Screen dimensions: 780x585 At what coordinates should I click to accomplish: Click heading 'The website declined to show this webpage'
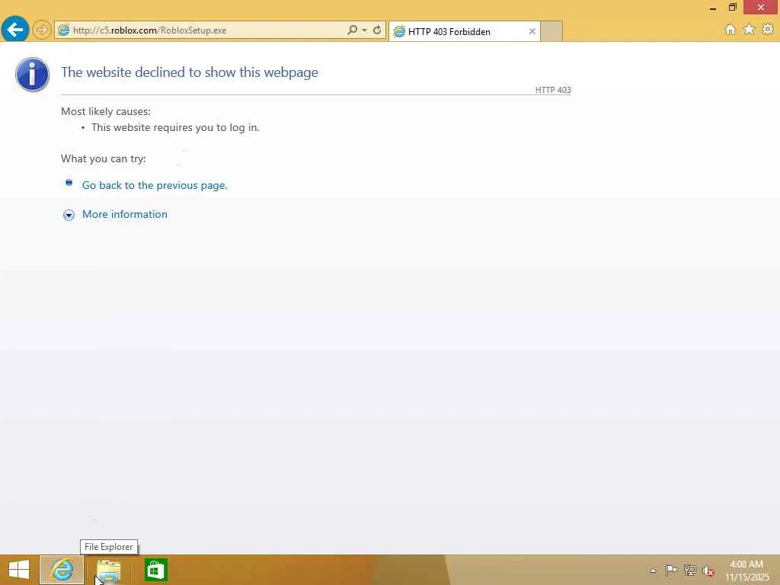pos(190,72)
